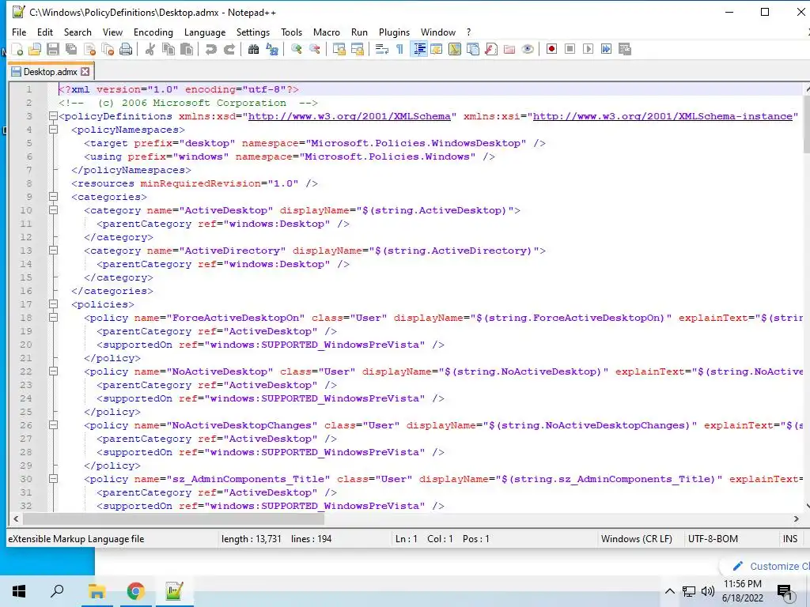810x607 pixels.
Task: Click the horizontal scrollbar thumb
Action: pyautogui.click(x=173, y=518)
